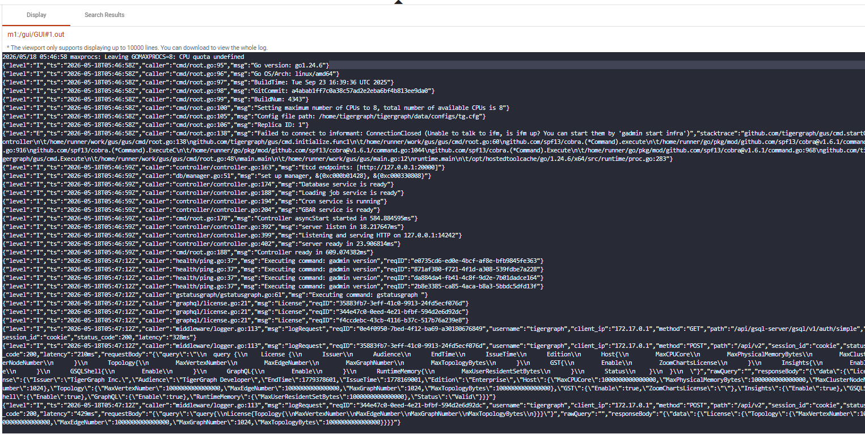Select gadmin version line with reqID da884da4

click(273, 278)
